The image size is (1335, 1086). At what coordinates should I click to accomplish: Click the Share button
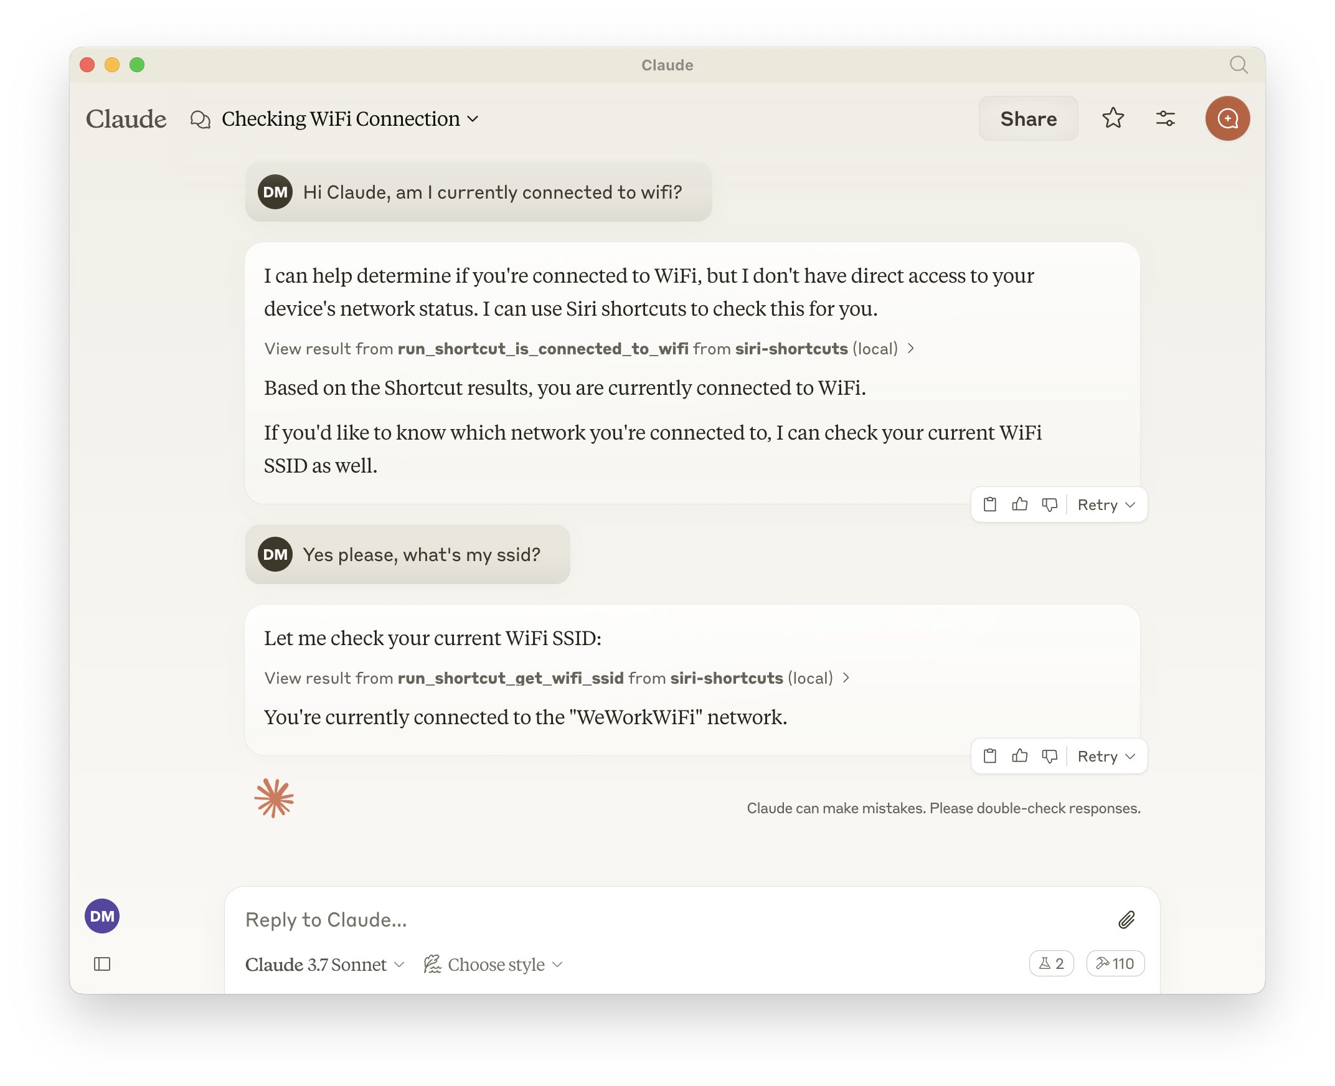click(x=1028, y=119)
